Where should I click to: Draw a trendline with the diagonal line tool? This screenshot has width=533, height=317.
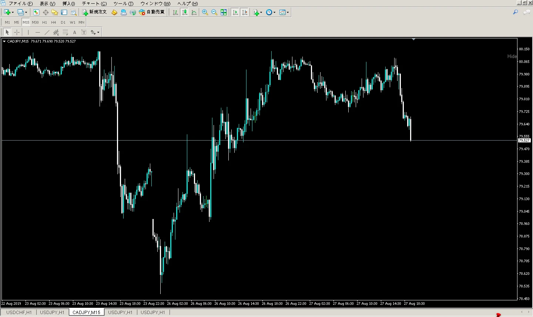(x=47, y=33)
